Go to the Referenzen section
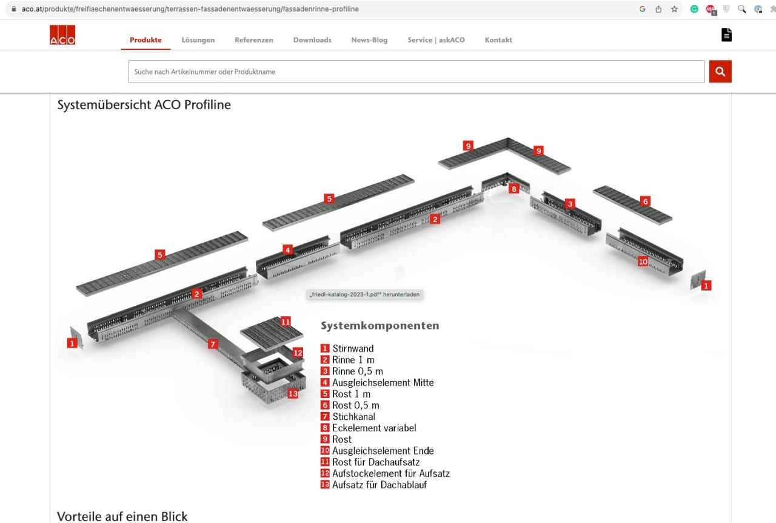 pos(254,40)
